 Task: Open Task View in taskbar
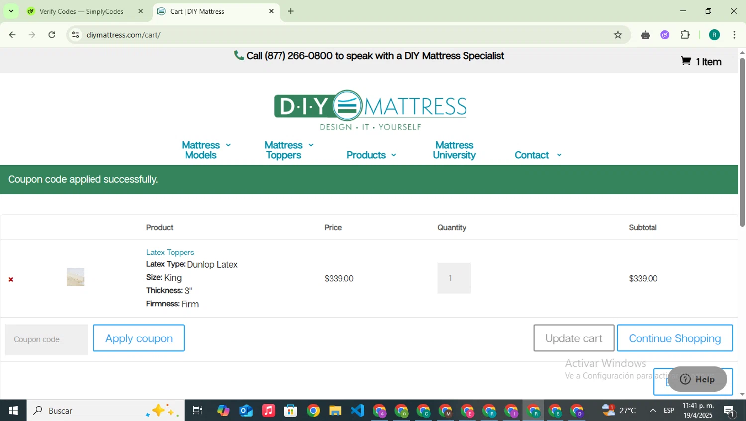point(197,411)
